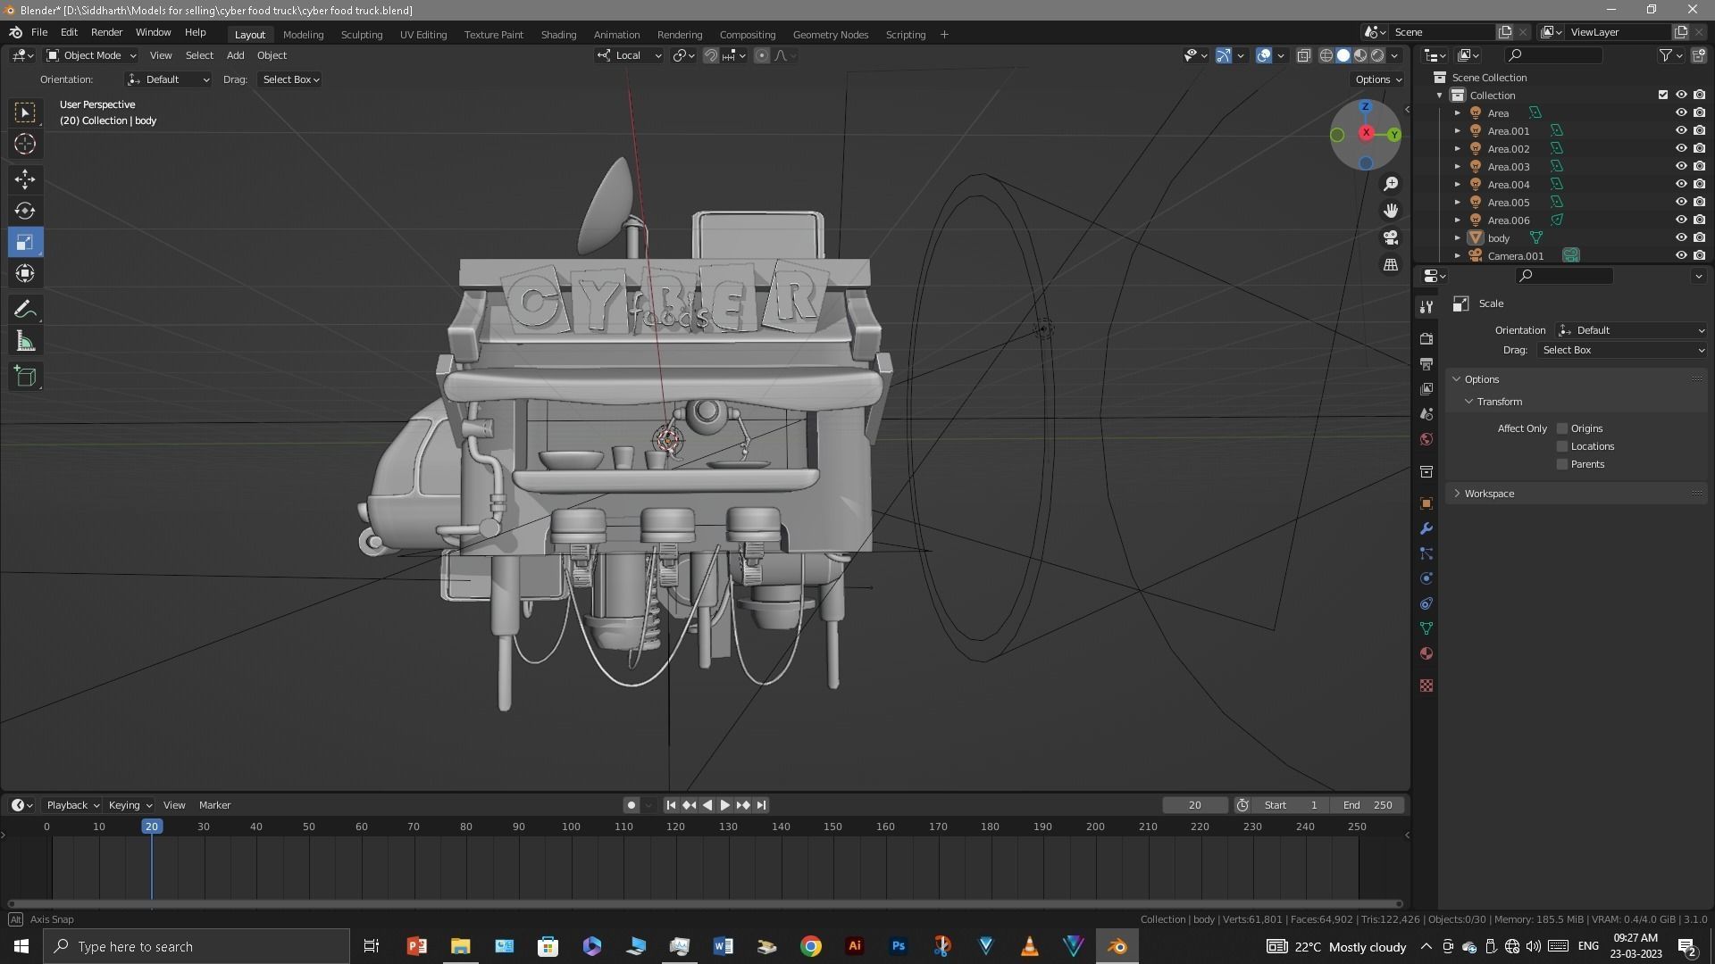Screen dimensions: 1715x964
Task: Click the viewport zoom magnifier icon
Action: tap(1391, 184)
